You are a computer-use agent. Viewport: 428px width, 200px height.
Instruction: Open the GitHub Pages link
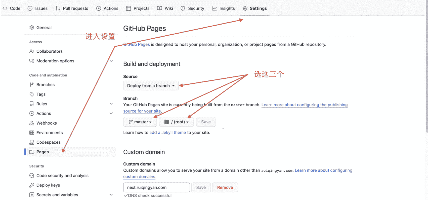[137, 44]
